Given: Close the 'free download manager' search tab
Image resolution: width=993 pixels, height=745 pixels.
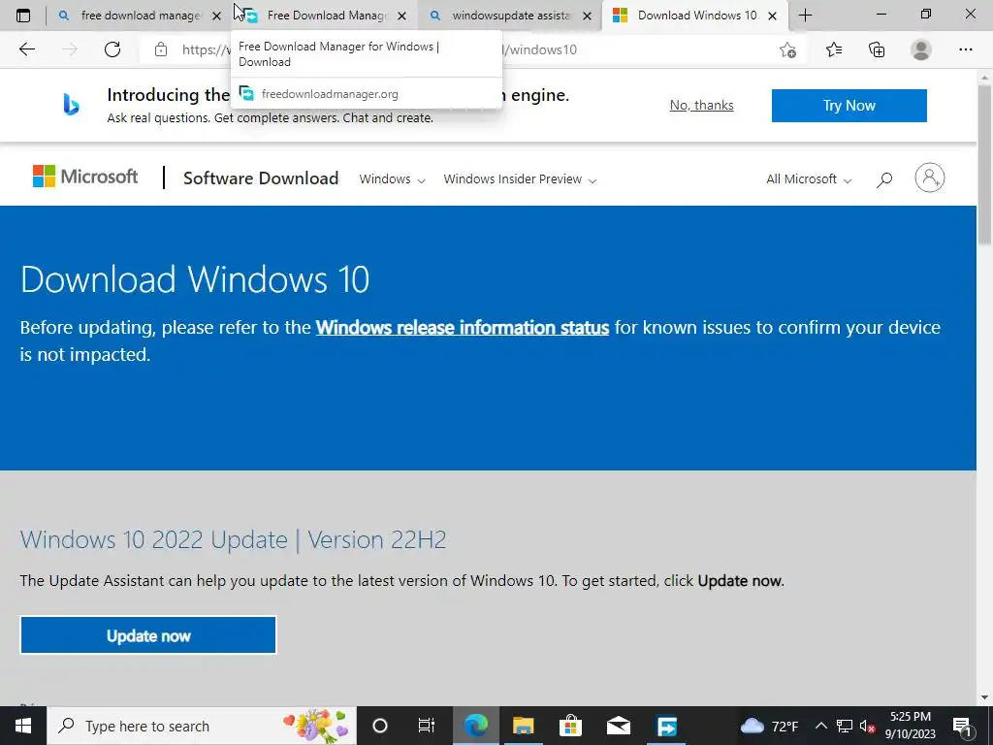Looking at the screenshot, I should coord(216,16).
